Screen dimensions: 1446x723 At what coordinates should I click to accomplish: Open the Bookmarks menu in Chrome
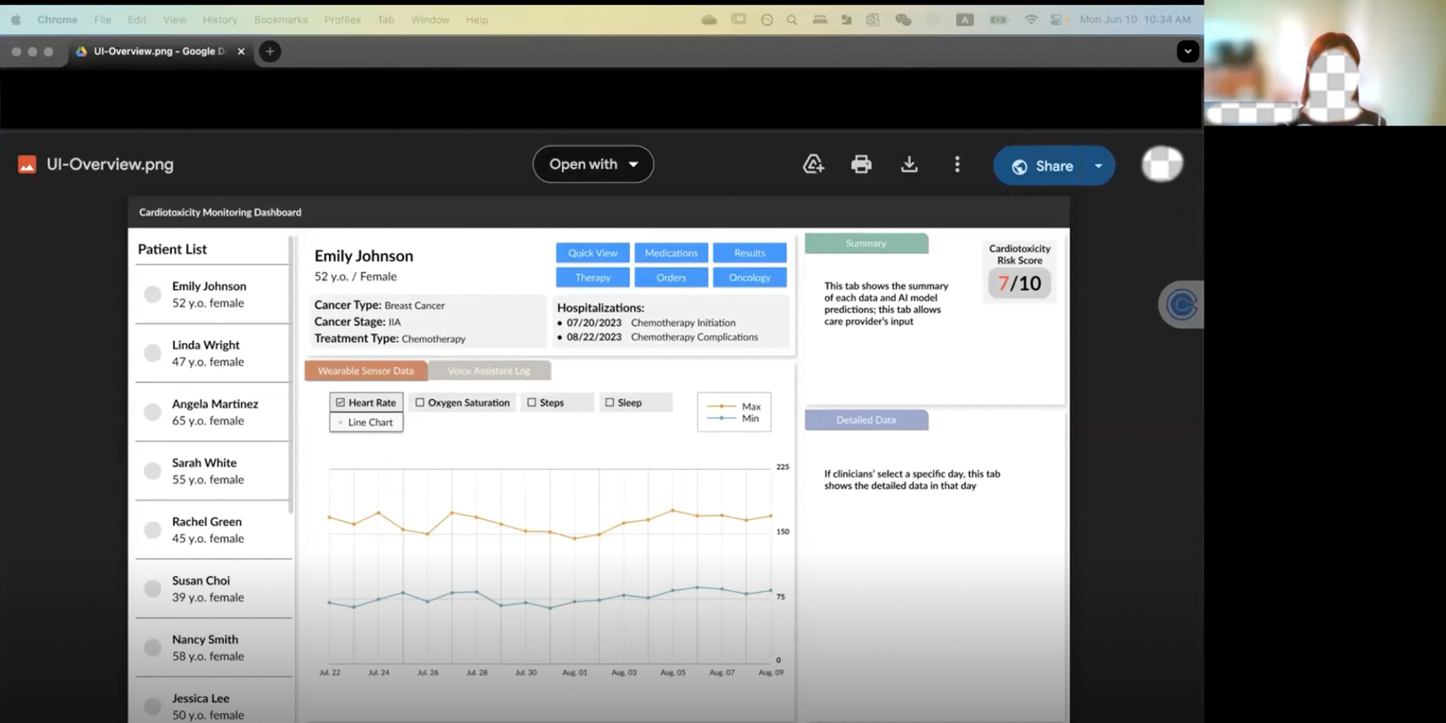pos(281,20)
